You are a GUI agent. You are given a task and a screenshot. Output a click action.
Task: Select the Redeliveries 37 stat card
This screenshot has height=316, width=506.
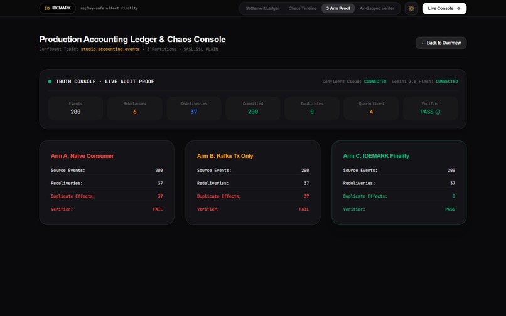(x=193, y=108)
